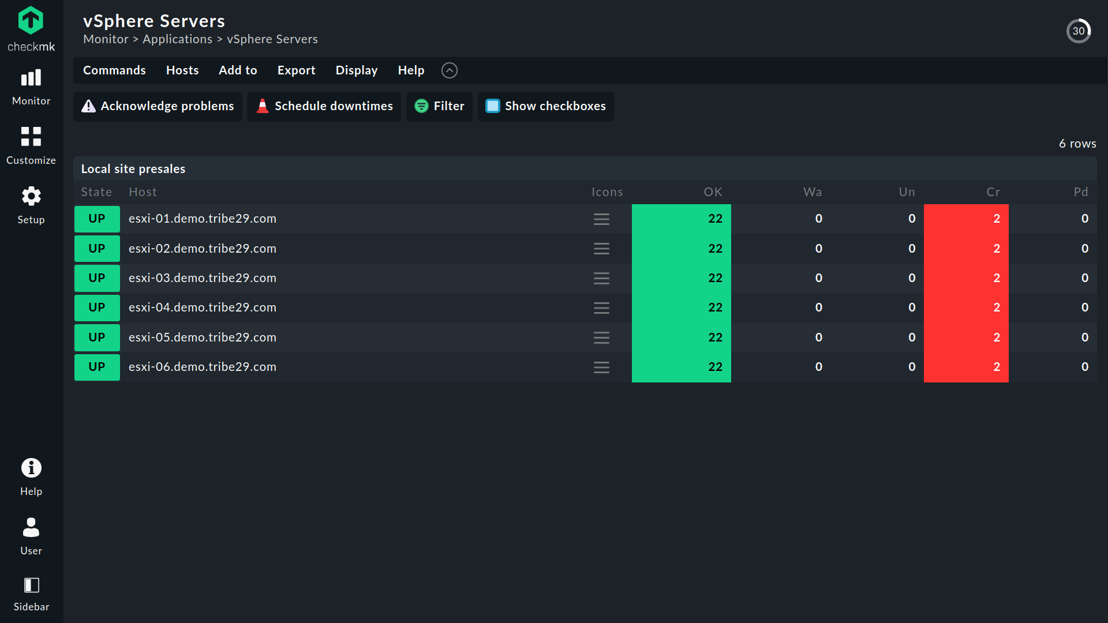Sort by the State column header
Image resolution: width=1108 pixels, height=623 pixels.
[96, 192]
